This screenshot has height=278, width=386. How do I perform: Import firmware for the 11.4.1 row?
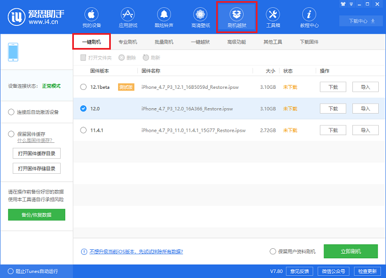(x=366, y=130)
